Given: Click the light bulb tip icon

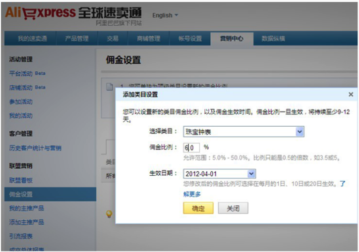Looking at the screenshot, I should [109, 214].
